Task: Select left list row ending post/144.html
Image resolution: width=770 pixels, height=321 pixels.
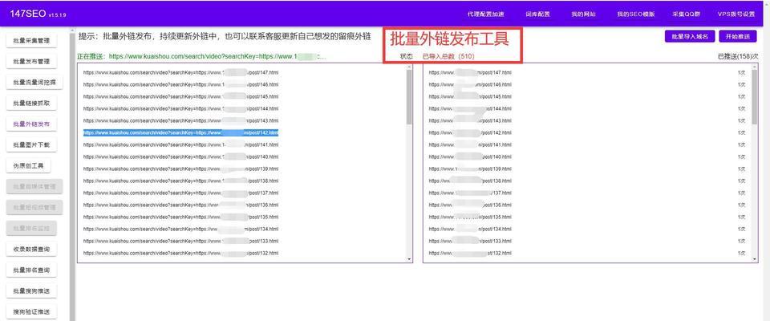Action: pyautogui.click(x=180, y=108)
